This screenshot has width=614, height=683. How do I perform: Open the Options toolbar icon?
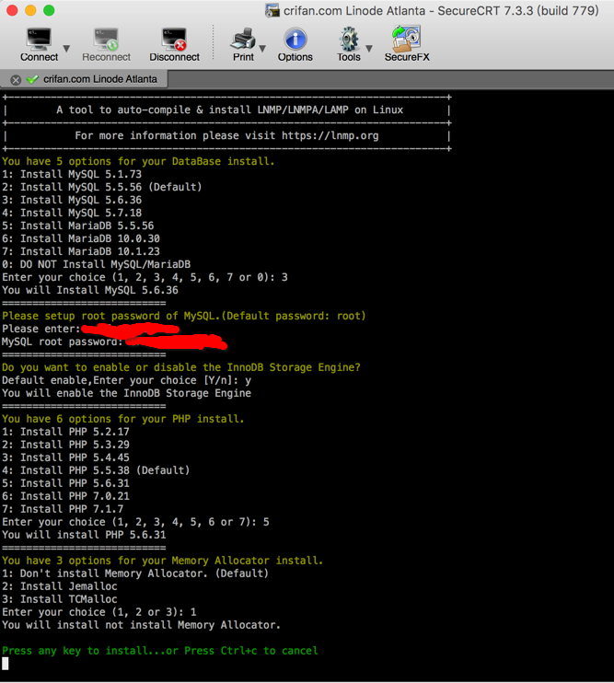(x=295, y=44)
